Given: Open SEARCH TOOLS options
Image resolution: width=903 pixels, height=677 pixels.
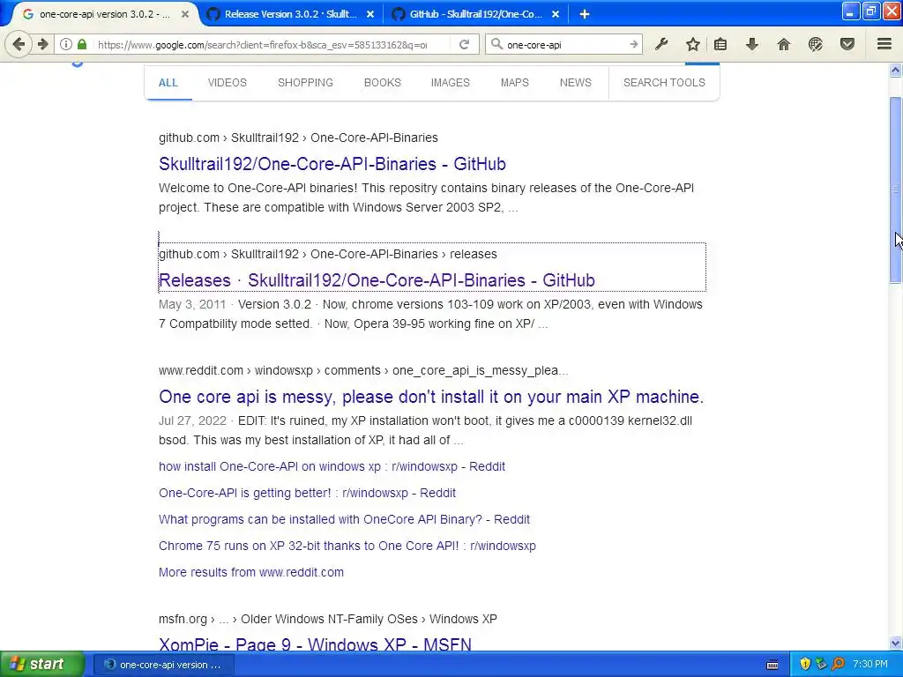Looking at the screenshot, I should click(664, 83).
